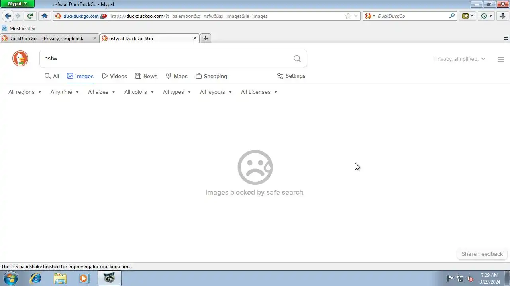Click the URL address bar
Viewport: 510px width, 286px height.
pos(226,16)
